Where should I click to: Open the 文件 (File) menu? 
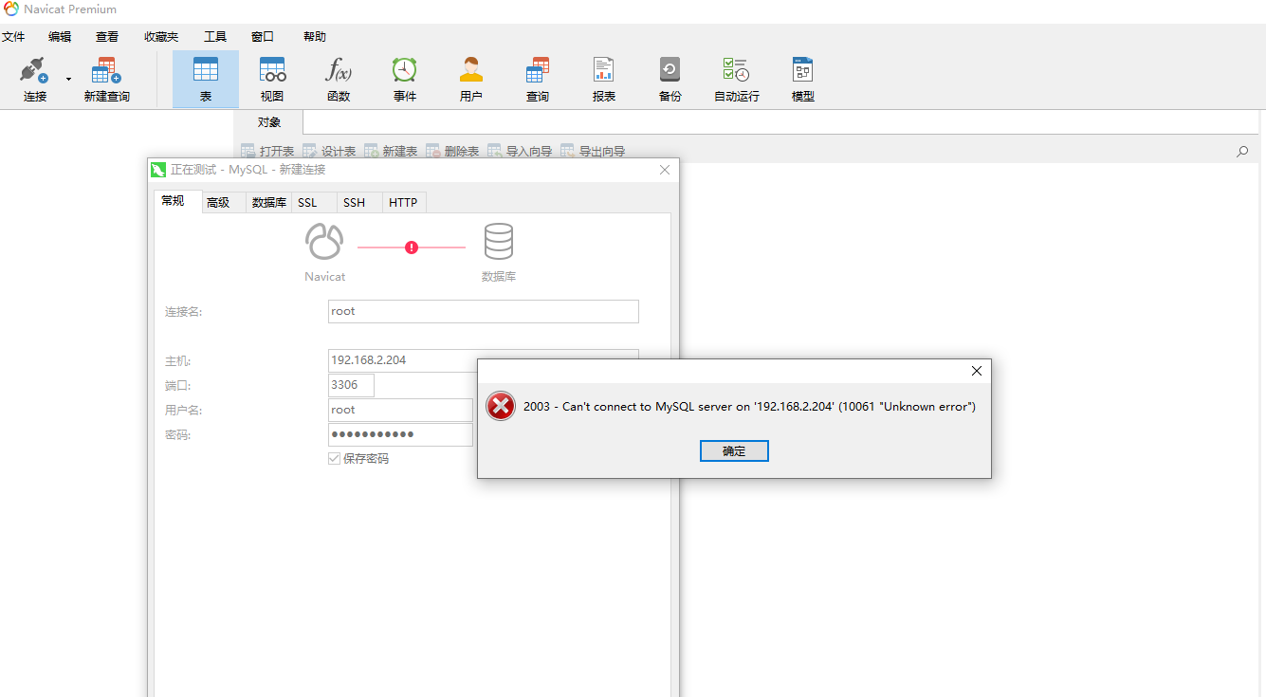click(x=13, y=37)
